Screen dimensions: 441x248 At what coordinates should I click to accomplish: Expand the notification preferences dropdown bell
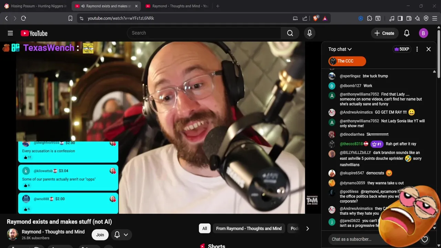click(x=121, y=235)
